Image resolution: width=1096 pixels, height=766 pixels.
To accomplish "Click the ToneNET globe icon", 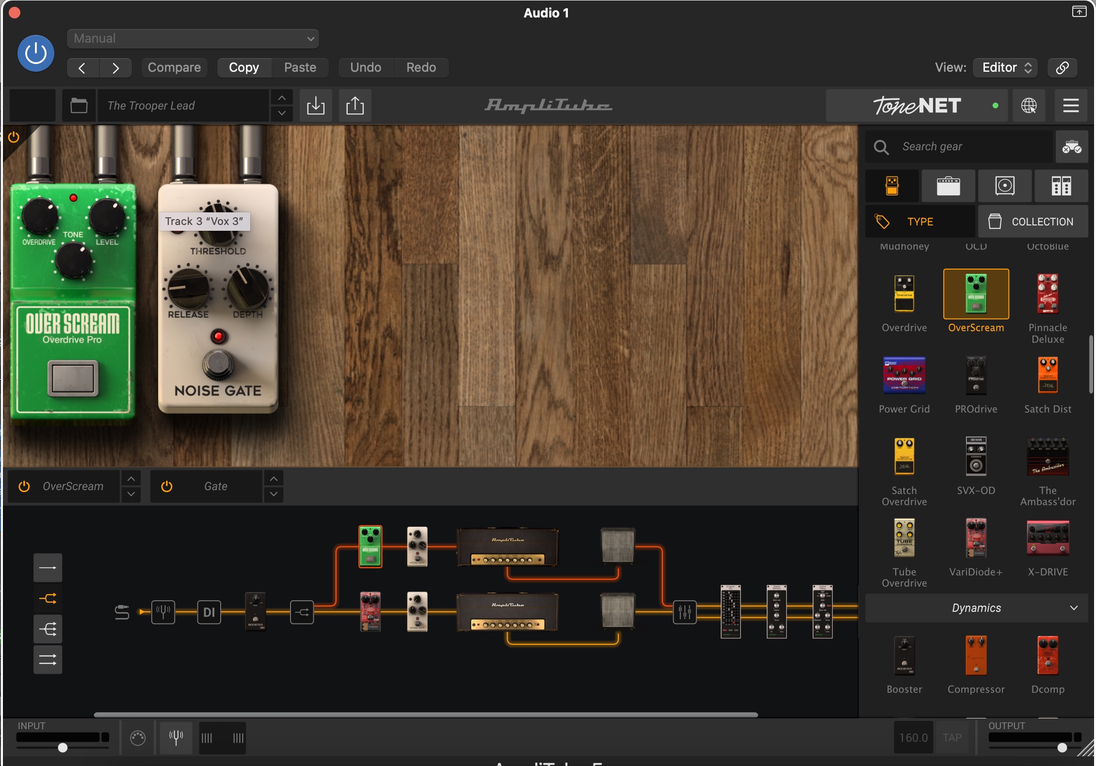I will coord(1029,105).
